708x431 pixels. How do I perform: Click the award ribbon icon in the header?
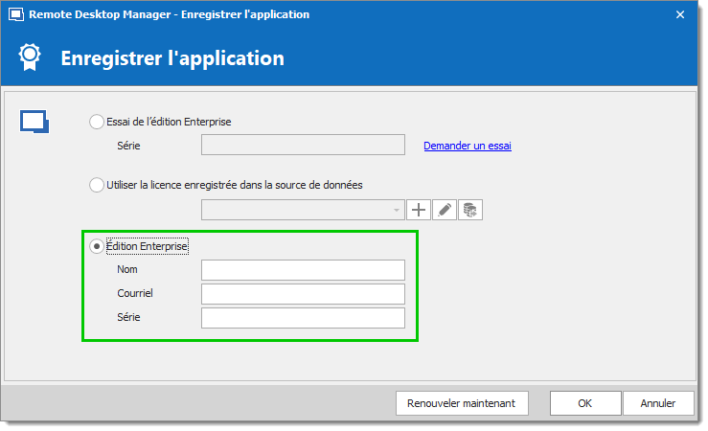30,57
